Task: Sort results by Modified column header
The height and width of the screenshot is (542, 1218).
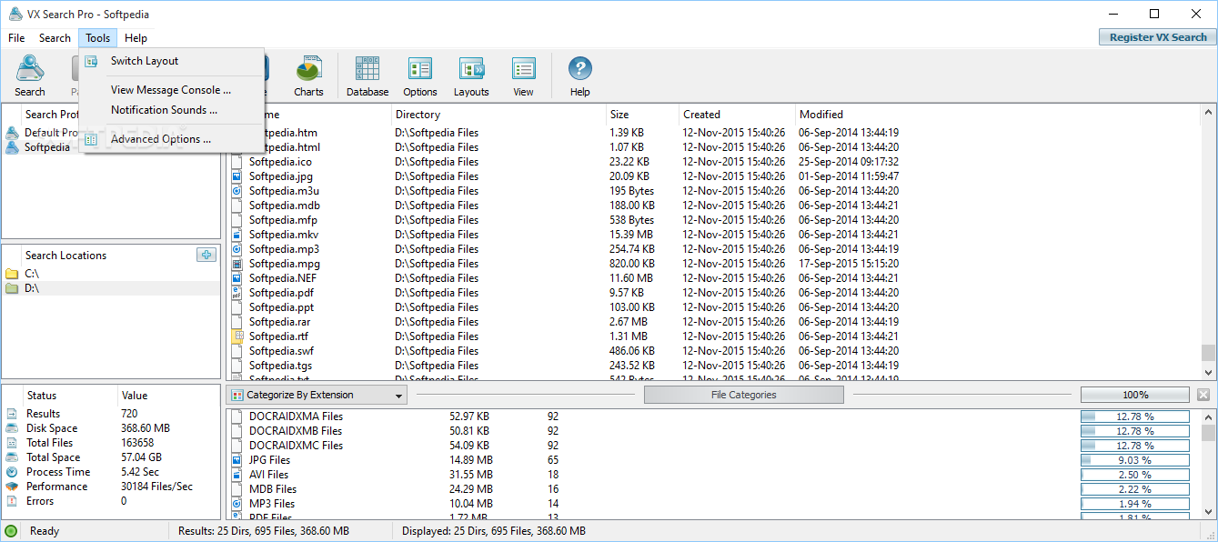Action: [x=996, y=115]
